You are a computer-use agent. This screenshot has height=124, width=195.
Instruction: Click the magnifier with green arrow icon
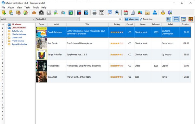[x=56, y=13]
